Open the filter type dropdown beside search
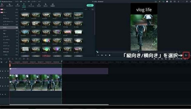Screen dimensions: 191x109 click(x=88, y=9)
